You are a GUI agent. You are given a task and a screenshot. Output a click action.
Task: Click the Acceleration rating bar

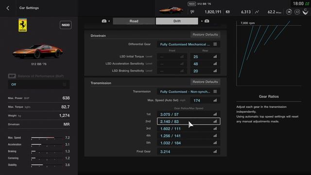47,145
